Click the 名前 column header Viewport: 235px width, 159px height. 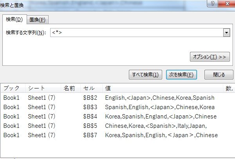pyautogui.click(x=69, y=88)
